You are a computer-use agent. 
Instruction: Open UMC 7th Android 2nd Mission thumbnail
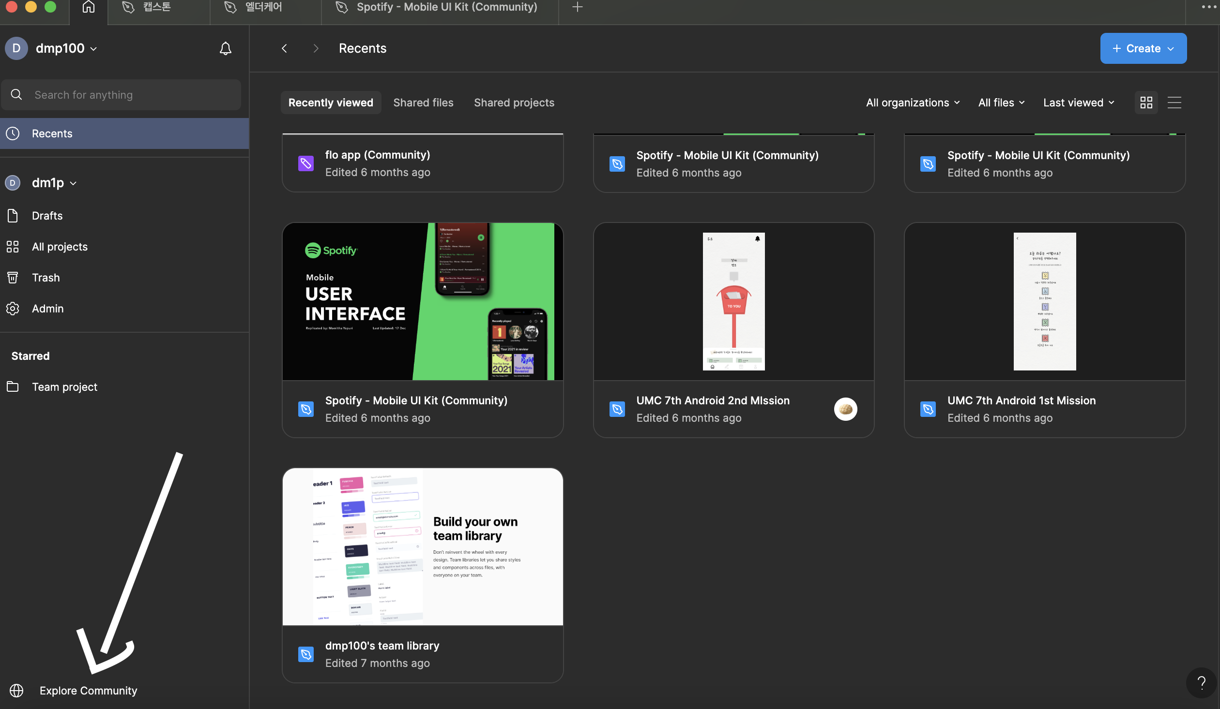coord(733,301)
